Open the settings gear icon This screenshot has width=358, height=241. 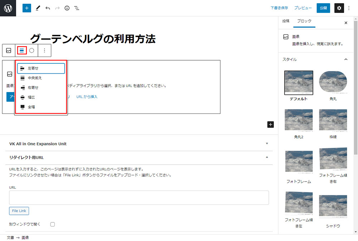[339, 8]
